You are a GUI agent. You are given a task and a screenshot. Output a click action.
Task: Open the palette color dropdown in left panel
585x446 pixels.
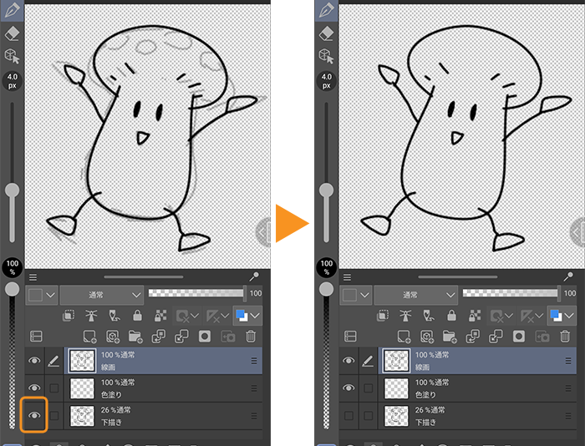[x=42, y=294]
